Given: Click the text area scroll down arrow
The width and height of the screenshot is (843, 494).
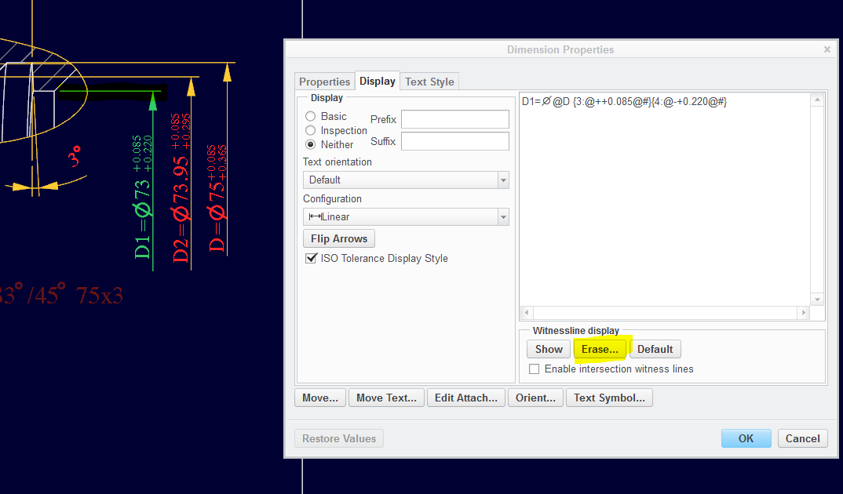Looking at the screenshot, I should (x=817, y=300).
